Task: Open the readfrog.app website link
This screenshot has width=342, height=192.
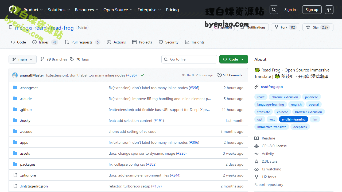Action: 272,87
